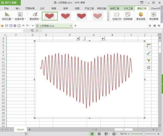Select the second heart chart style thumbnail

tap(65, 16)
